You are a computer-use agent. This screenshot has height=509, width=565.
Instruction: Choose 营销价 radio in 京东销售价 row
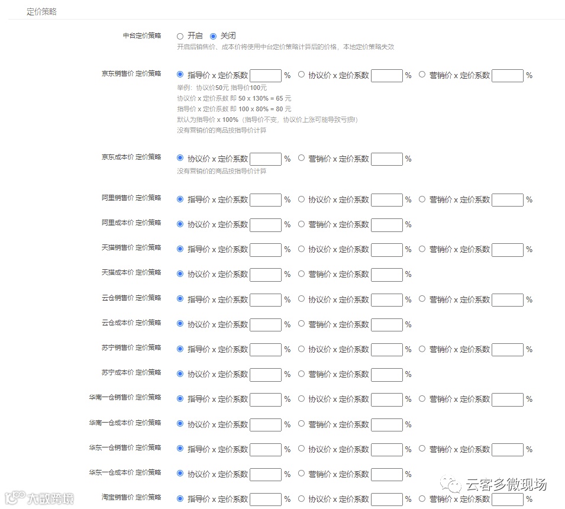pos(422,75)
